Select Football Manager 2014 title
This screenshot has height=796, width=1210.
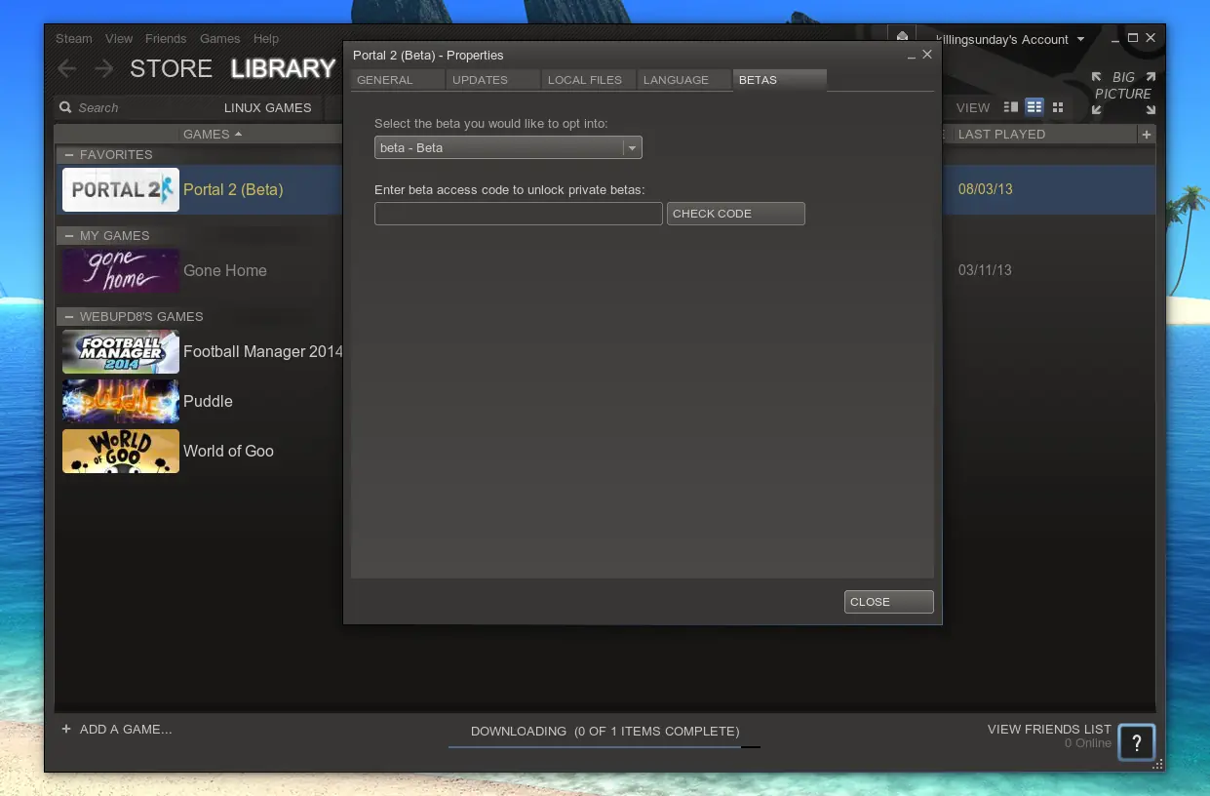click(x=263, y=351)
